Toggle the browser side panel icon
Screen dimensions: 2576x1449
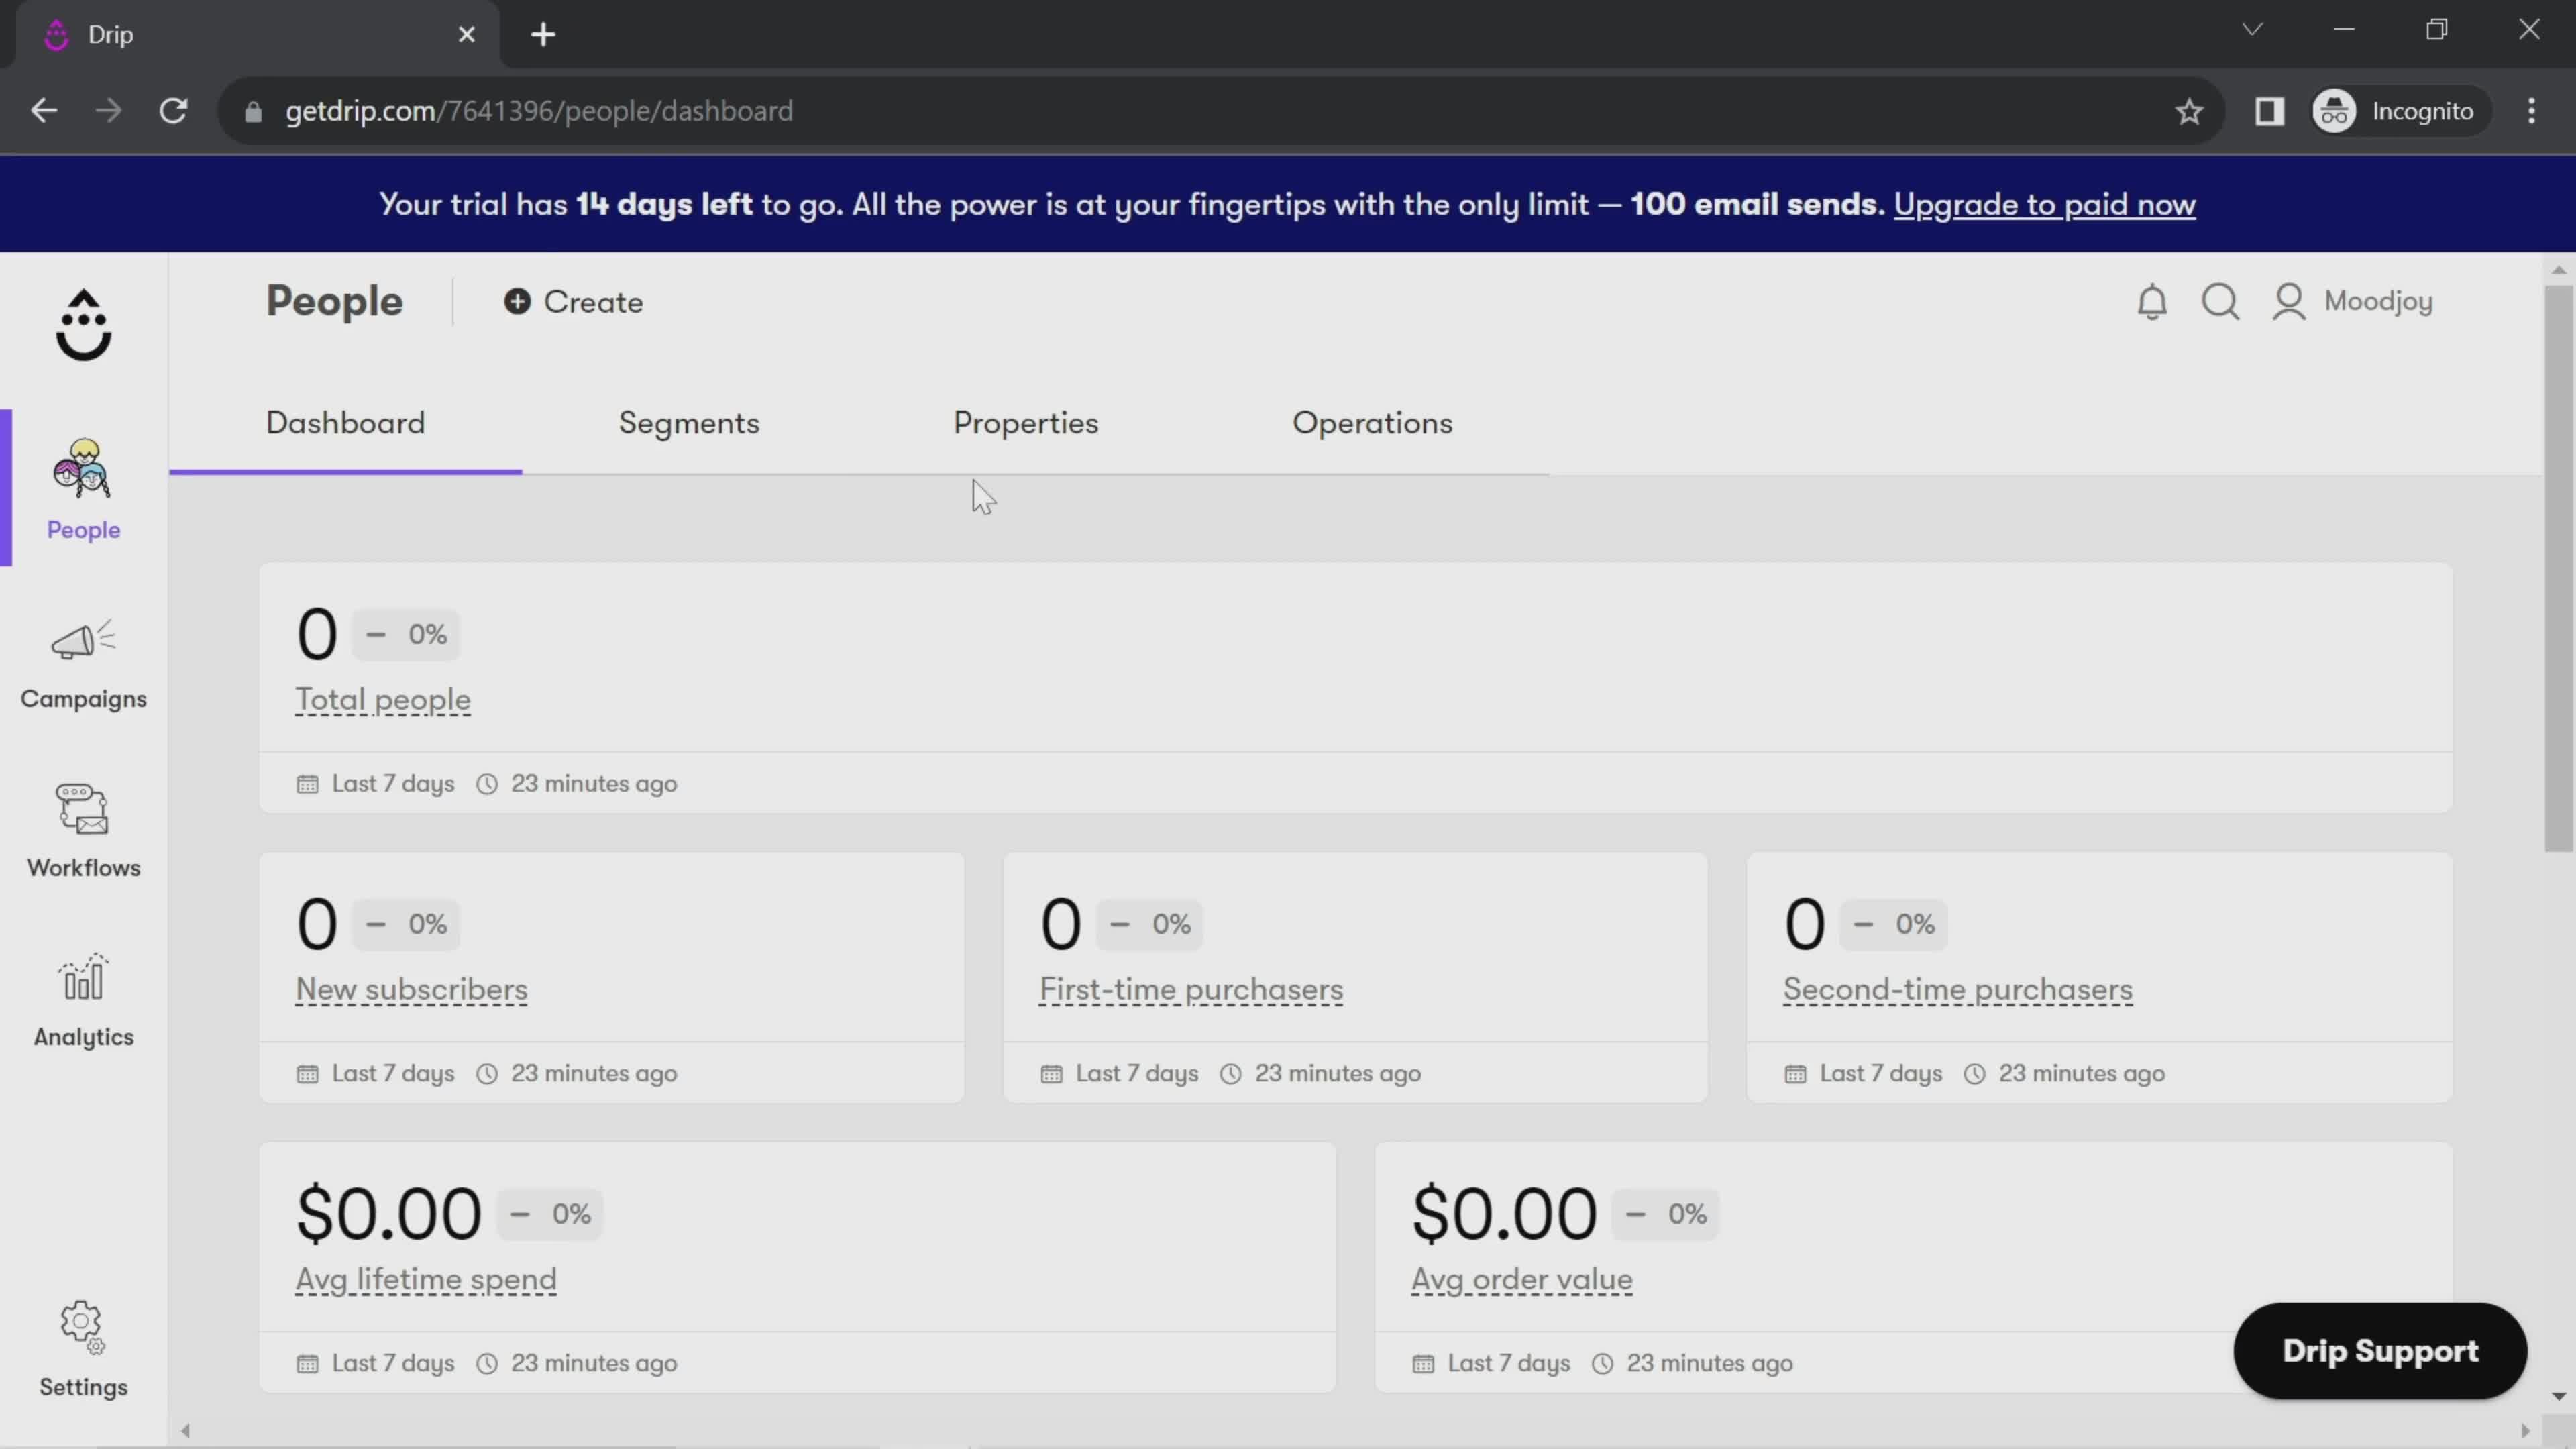[2270, 111]
